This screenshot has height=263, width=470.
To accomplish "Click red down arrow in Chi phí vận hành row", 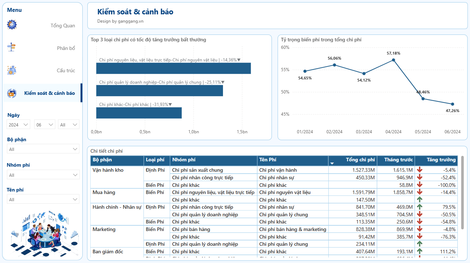I will 420,170.
